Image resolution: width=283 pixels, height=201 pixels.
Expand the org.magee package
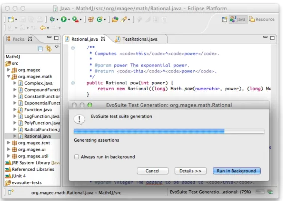pos(8,70)
